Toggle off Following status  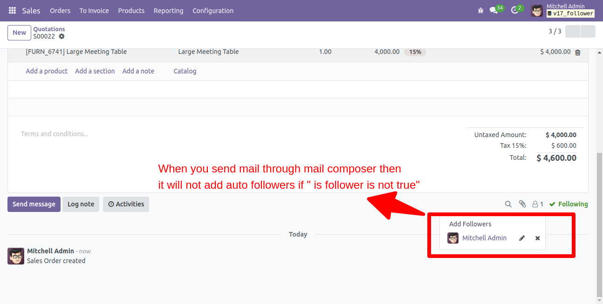569,204
